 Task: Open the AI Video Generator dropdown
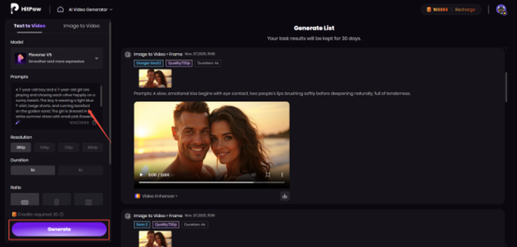(90, 10)
